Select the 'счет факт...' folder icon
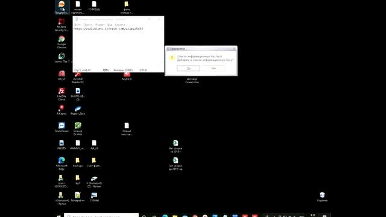The image size is (386, 217). tap(94, 162)
